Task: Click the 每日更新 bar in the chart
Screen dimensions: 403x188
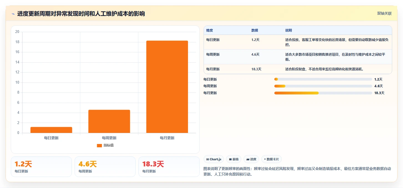Action: click(51, 130)
